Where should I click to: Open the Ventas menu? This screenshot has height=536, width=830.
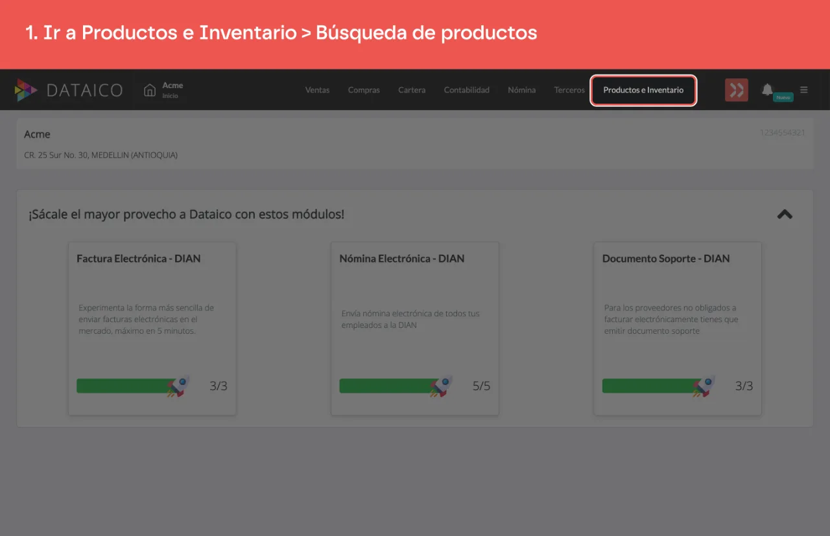[318, 90]
